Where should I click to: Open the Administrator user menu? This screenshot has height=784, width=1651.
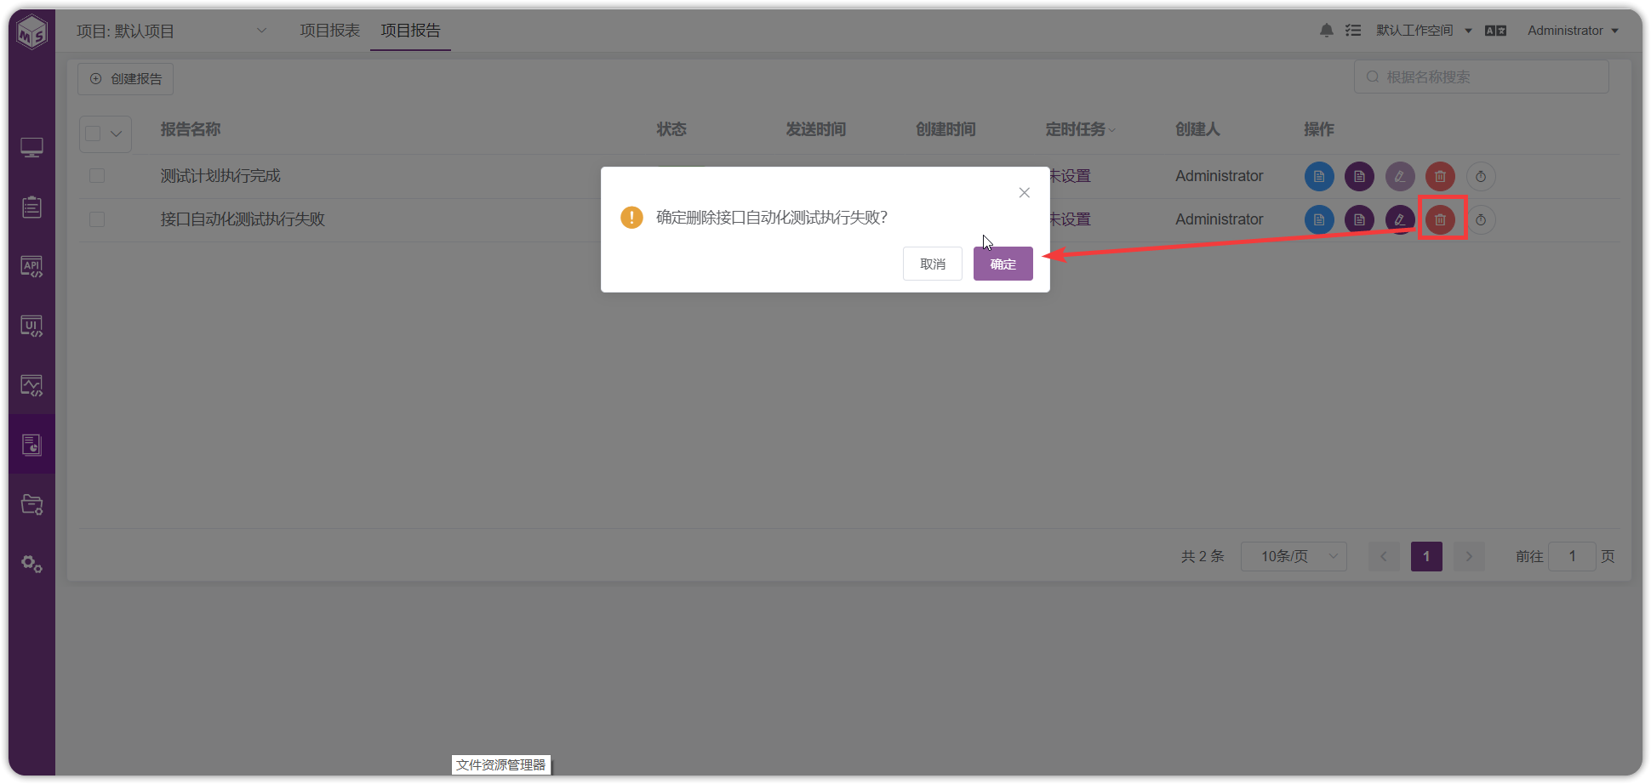coord(1573,31)
